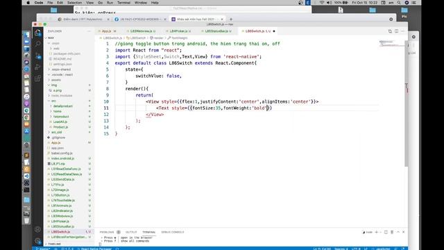Open Launchpad in the Dock
This screenshot has height=250, width=444.
pos(26,56)
